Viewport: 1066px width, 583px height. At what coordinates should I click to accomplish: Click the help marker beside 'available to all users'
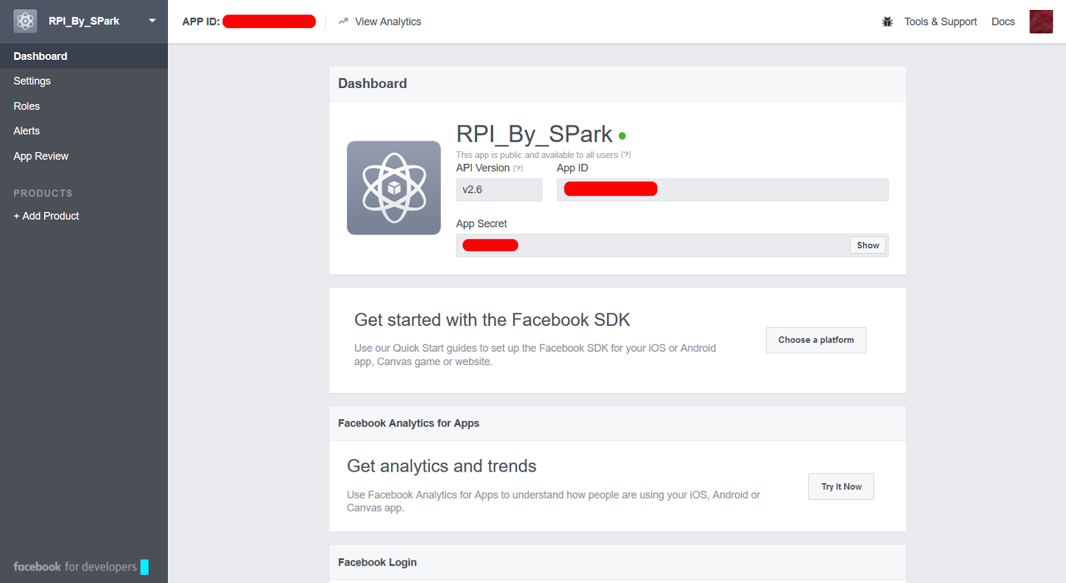pyautogui.click(x=626, y=155)
